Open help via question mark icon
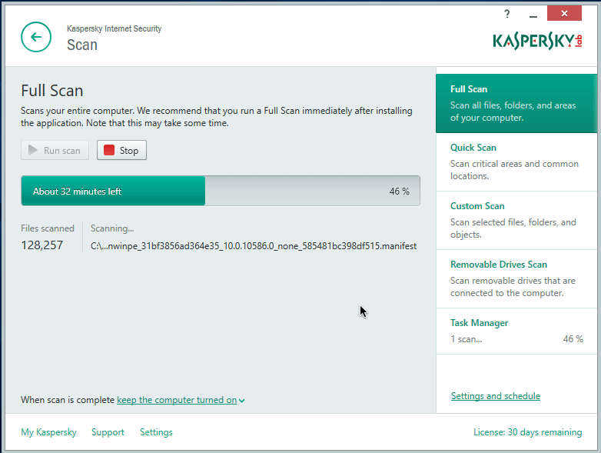601x453 pixels. (x=506, y=15)
